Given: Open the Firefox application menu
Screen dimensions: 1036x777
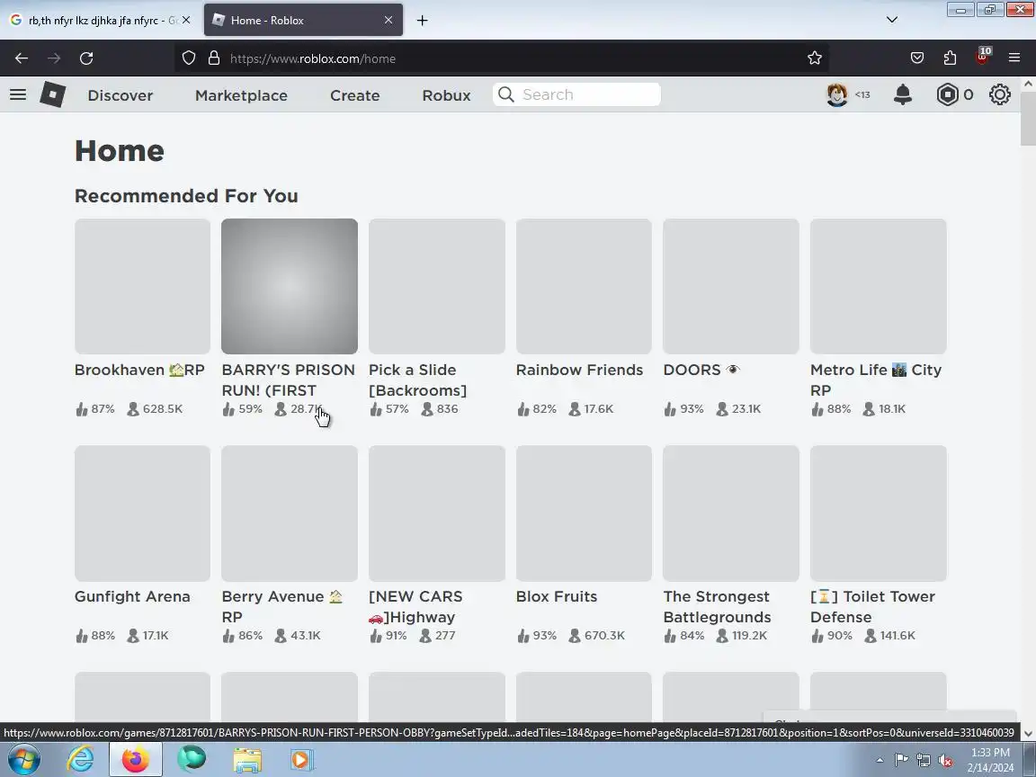Looking at the screenshot, I should (x=1014, y=58).
